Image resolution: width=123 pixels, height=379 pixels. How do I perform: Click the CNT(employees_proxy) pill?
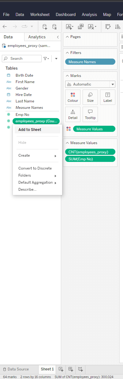(x=90, y=152)
